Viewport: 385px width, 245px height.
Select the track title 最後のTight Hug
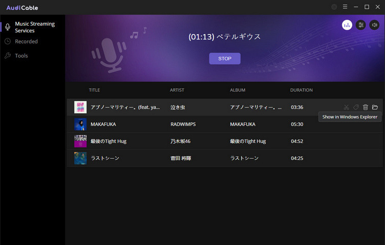point(108,141)
